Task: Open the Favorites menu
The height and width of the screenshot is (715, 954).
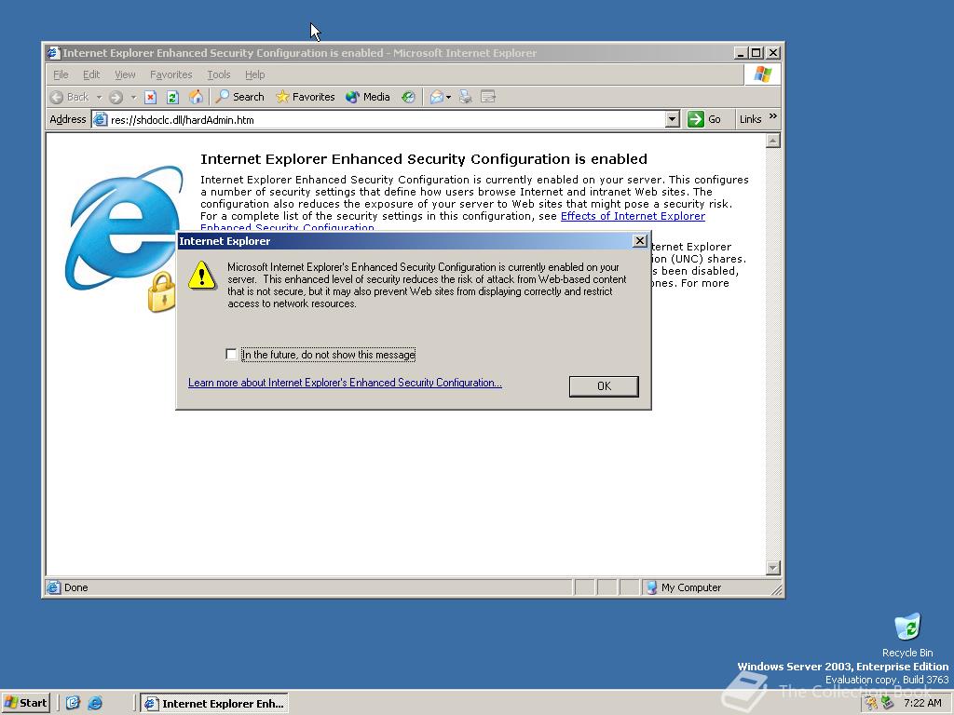Action: point(171,74)
